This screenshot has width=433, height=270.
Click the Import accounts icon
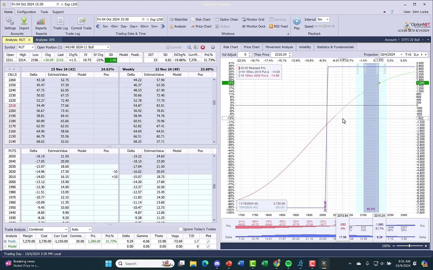pos(24,23)
